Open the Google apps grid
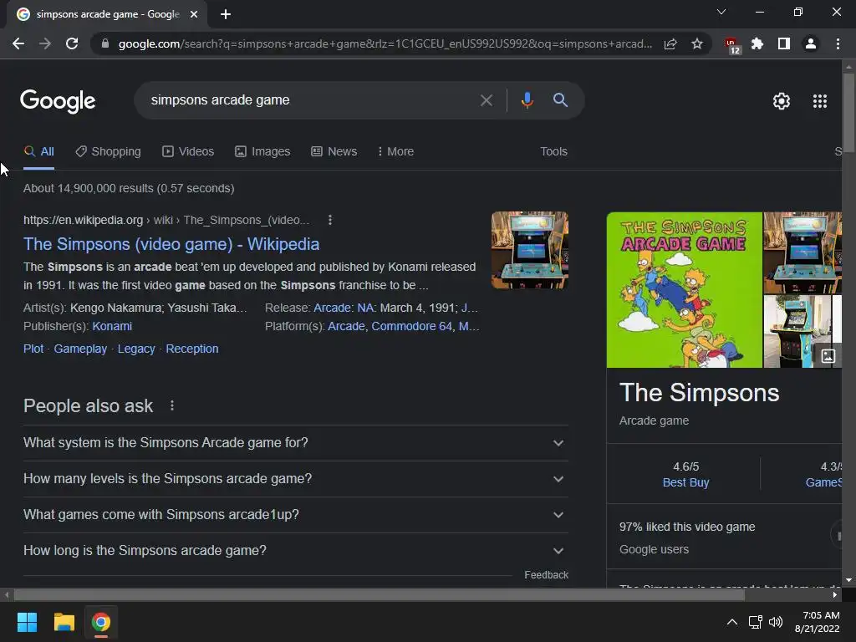The width and height of the screenshot is (856, 642). pos(819,101)
